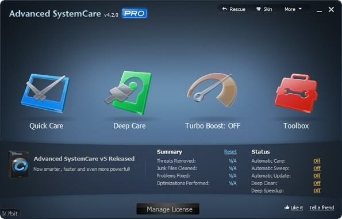The image size is (342, 219).
Task: Toggle Automatic Care Off link
Action: point(317,161)
